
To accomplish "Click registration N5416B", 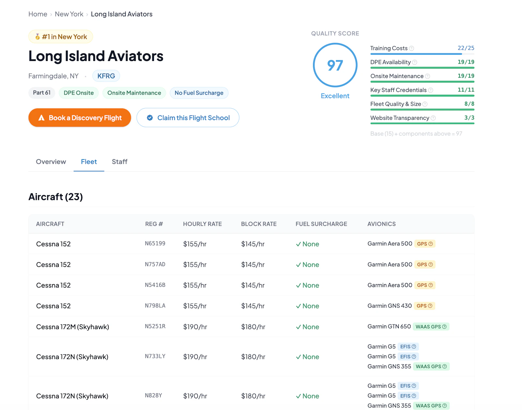I will tap(155, 285).
